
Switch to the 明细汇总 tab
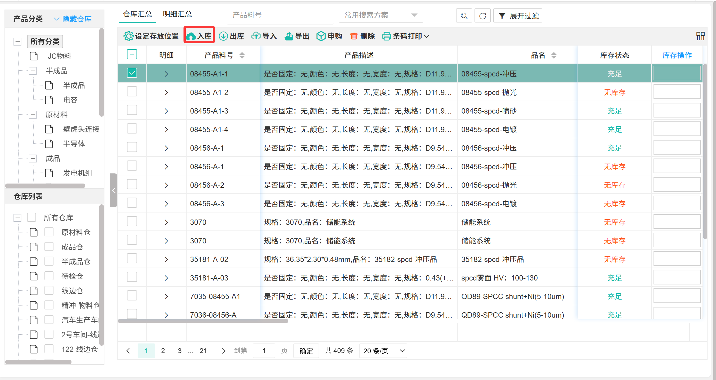coord(177,14)
